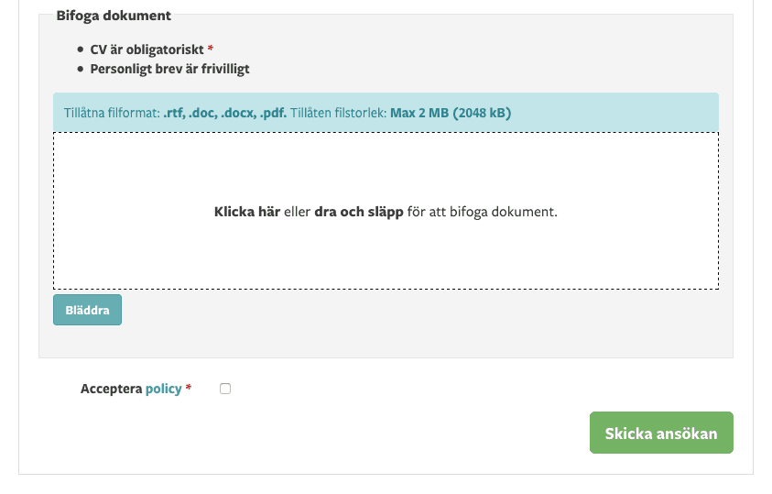Click the Bläddra browse button
This screenshot has height=494, width=772.
(x=87, y=310)
